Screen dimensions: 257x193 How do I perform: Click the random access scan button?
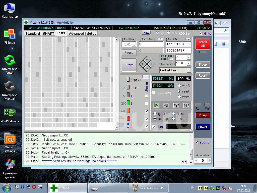pos(176,105)
